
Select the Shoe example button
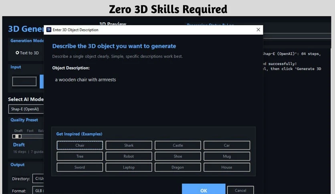tap(178, 156)
